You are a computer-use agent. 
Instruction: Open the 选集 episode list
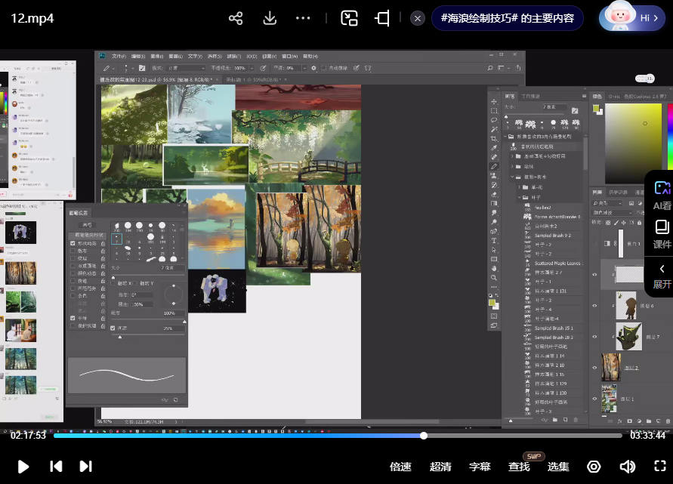tap(558, 467)
